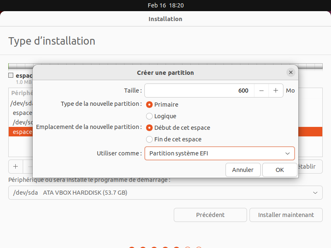
Task: Click the Taille size input field
Action: (199, 91)
